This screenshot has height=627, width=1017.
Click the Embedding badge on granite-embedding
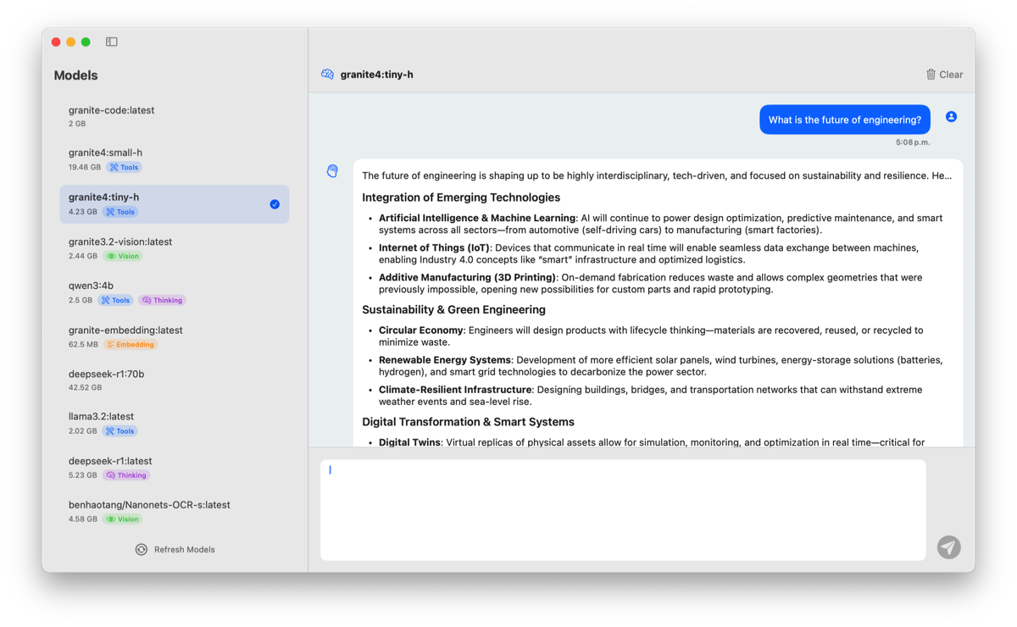tap(131, 345)
